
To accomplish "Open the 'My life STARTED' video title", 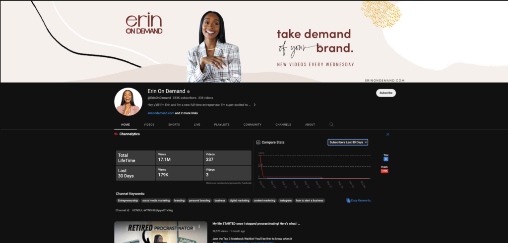I will point(256,223).
